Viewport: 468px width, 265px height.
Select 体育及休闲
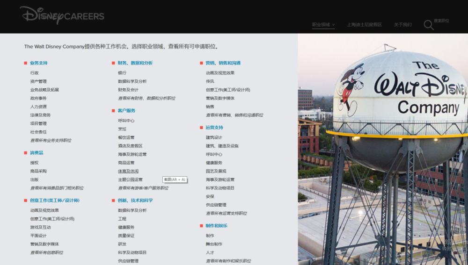(x=128, y=171)
